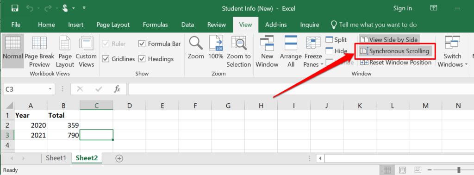The width and height of the screenshot is (474, 175).
Task: Click Tell me what you want to do box
Action: 374,25
